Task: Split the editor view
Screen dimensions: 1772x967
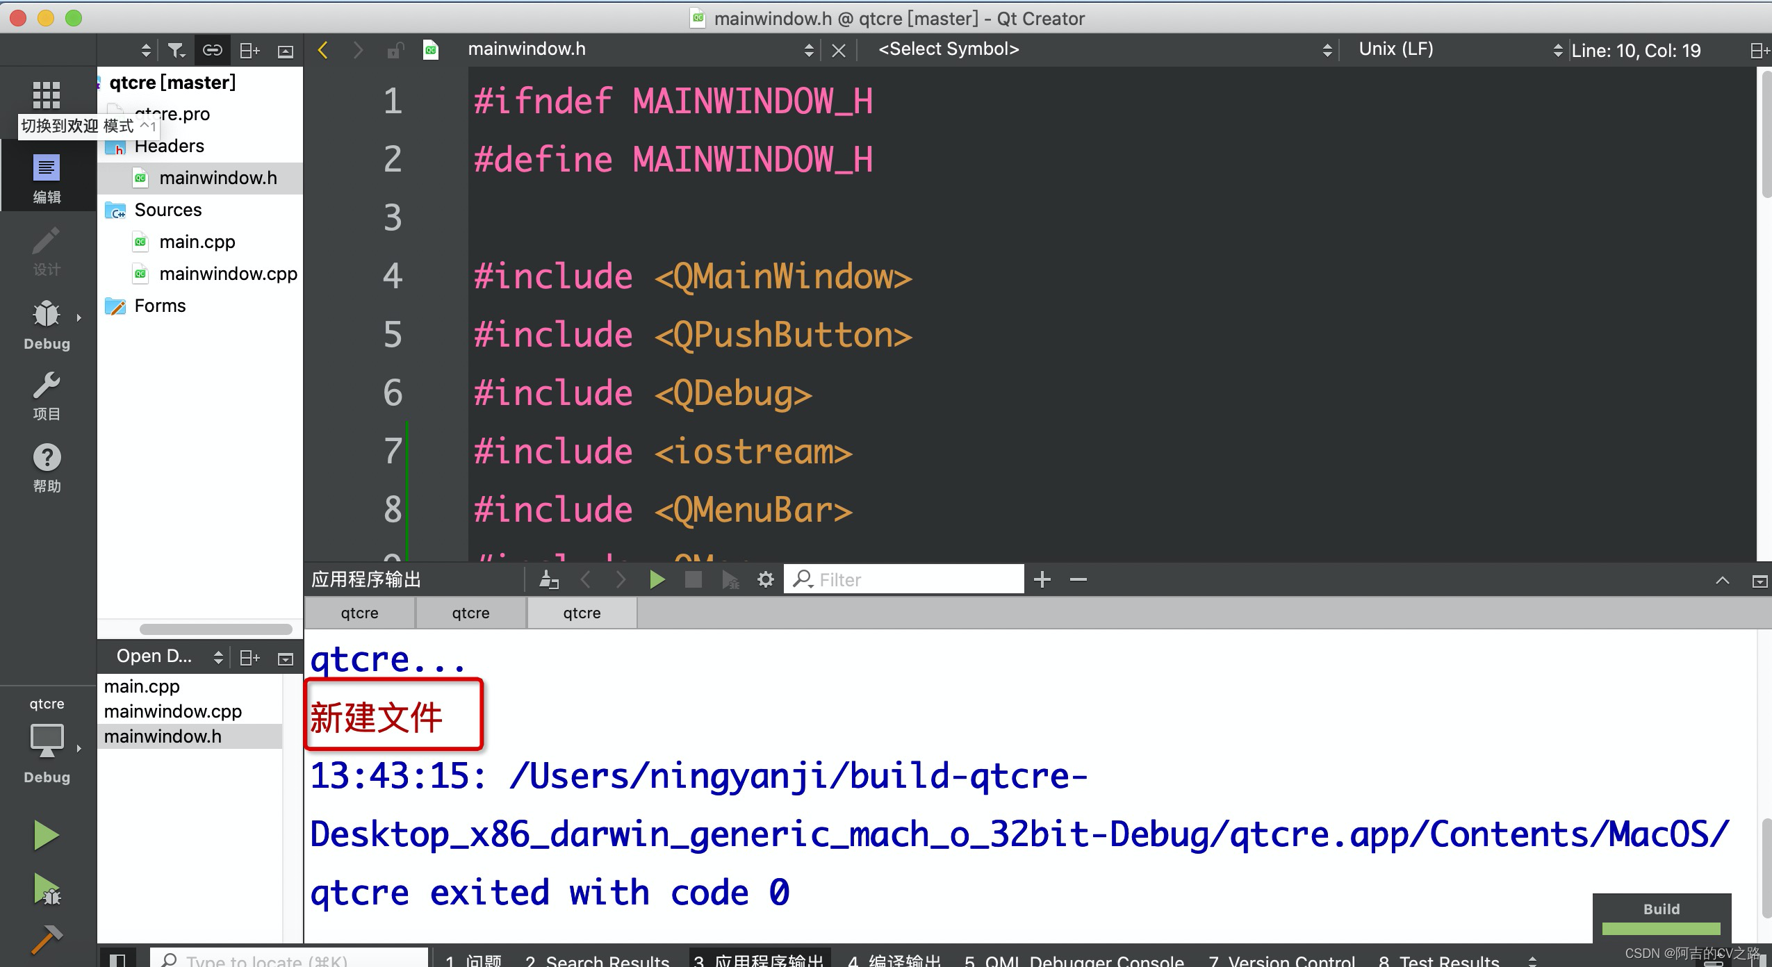Action: click(1759, 51)
